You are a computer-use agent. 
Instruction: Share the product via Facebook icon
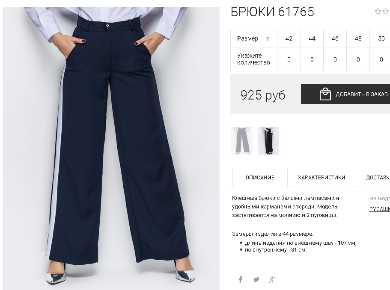coord(240,280)
